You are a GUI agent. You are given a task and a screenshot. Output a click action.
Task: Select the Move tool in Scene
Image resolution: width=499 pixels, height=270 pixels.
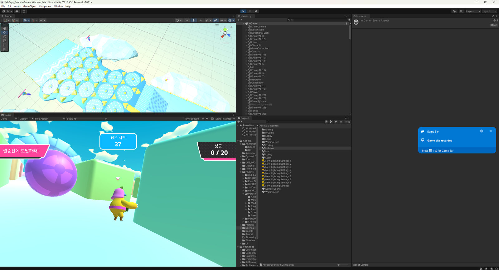[5, 32]
